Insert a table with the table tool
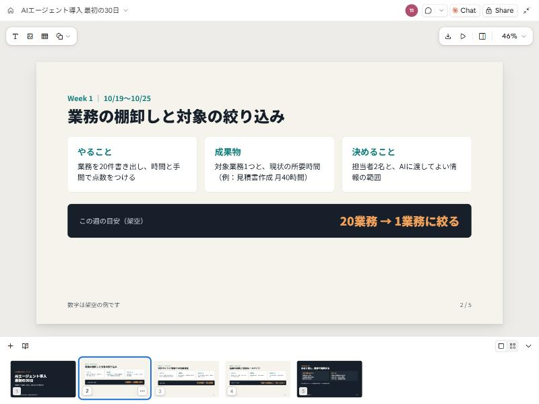 [44, 36]
